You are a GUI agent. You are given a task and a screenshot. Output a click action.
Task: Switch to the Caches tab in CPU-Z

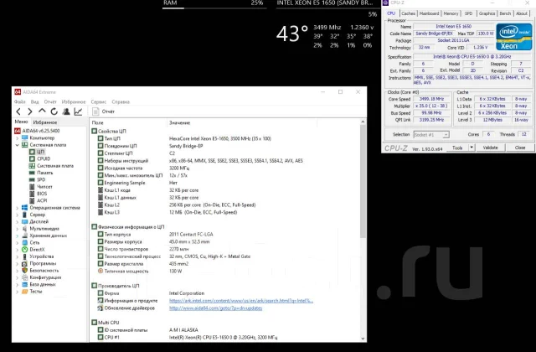click(408, 13)
